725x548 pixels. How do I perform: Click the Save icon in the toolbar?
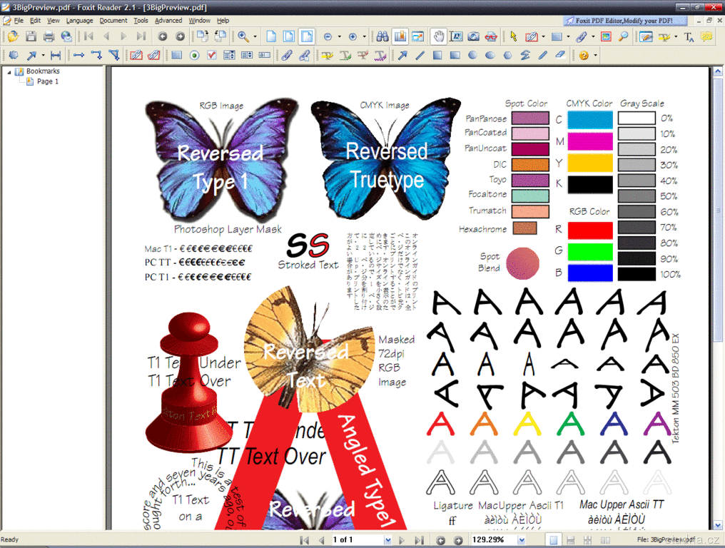click(31, 36)
